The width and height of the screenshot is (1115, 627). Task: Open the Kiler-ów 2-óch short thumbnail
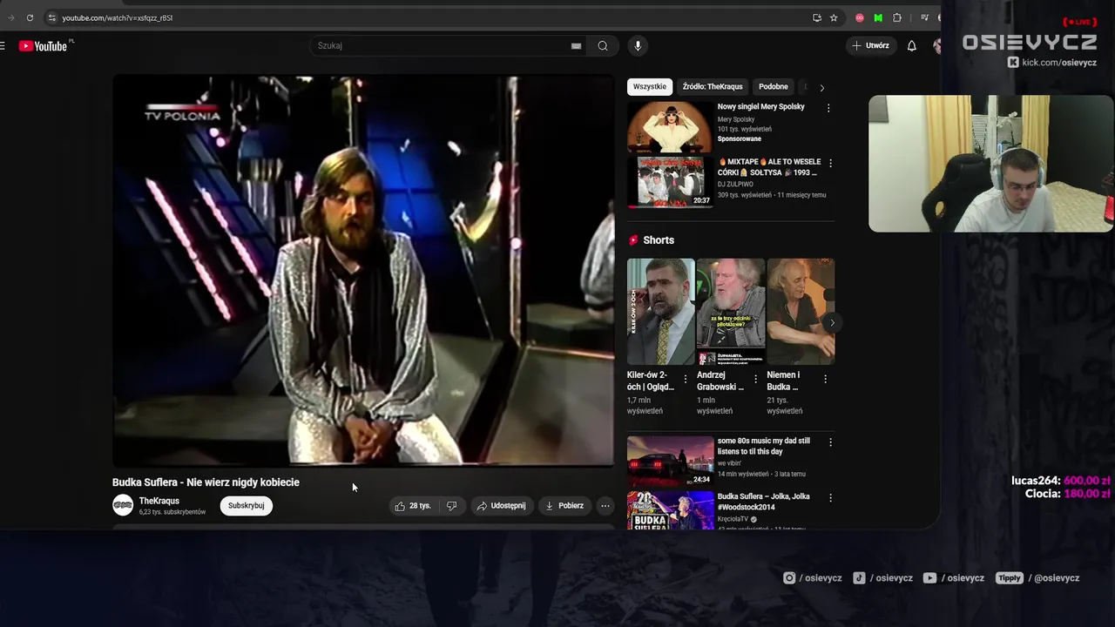661,311
